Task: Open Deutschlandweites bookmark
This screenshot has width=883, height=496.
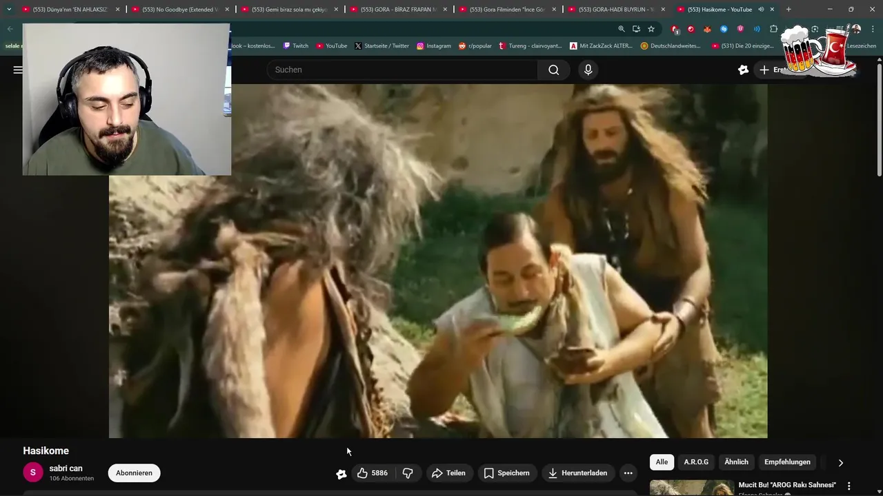Action: (671, 46)
